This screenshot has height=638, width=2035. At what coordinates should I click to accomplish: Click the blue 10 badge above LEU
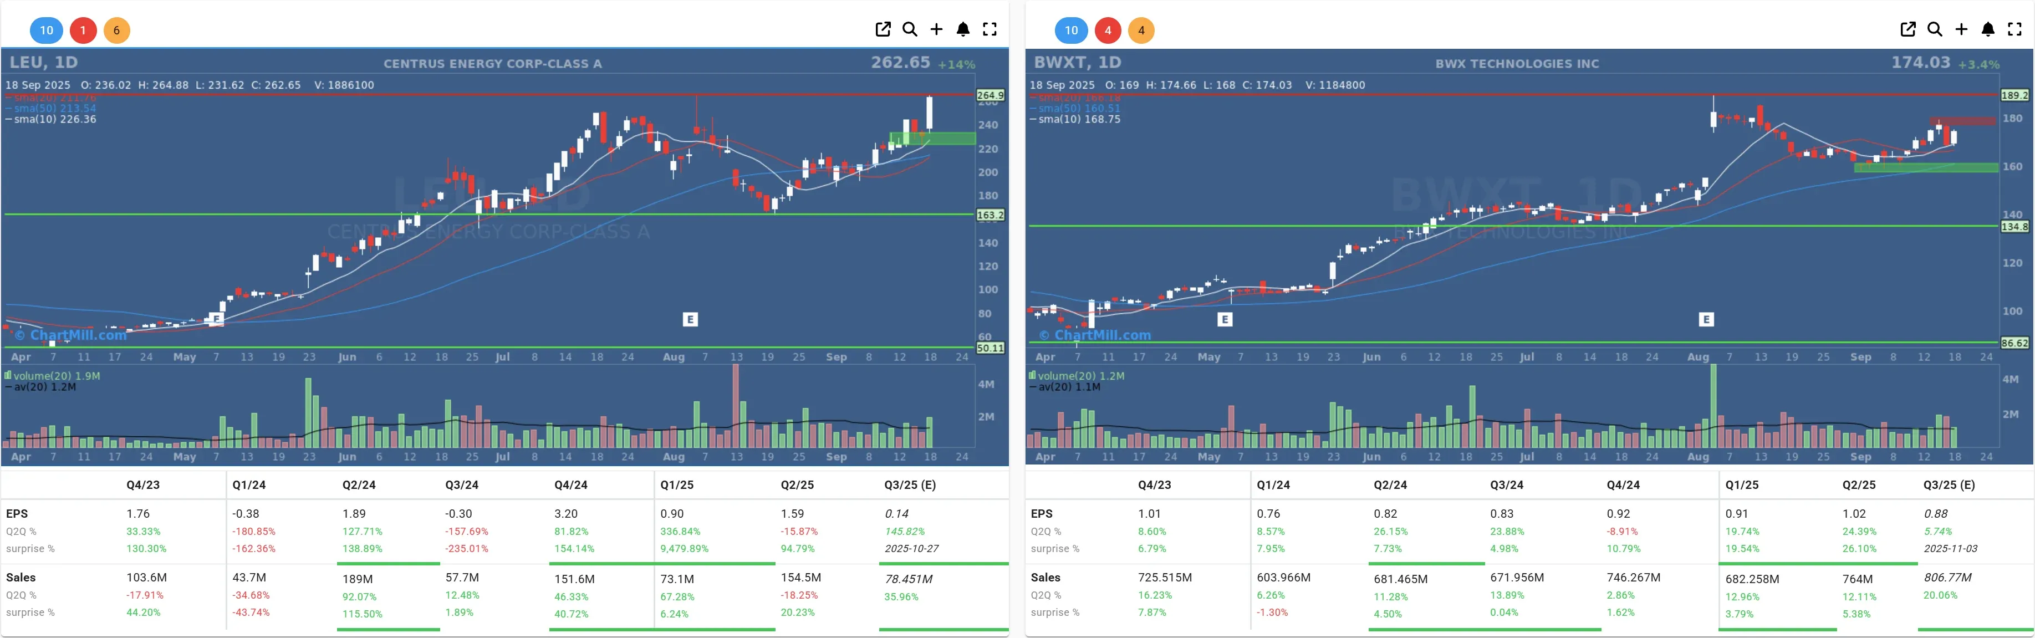[x=47, y=30]
